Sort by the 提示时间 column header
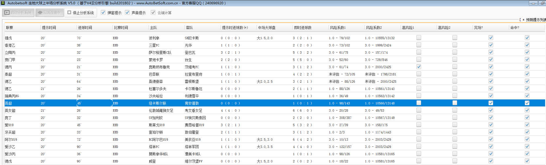The image size is (546, 165). (x=49, y=28)
